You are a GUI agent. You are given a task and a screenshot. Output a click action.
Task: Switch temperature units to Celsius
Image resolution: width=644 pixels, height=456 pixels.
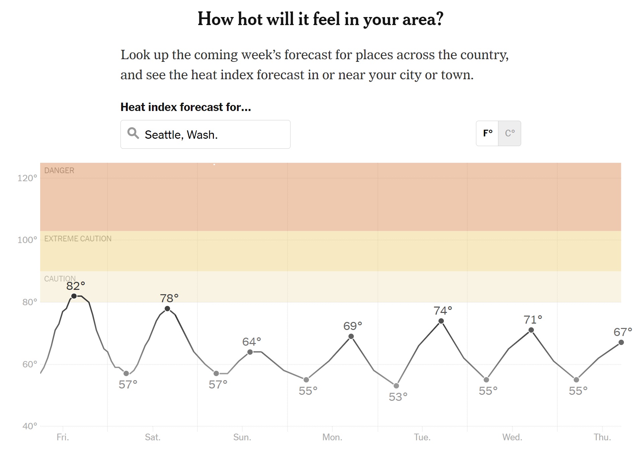(x=509, y=133)
